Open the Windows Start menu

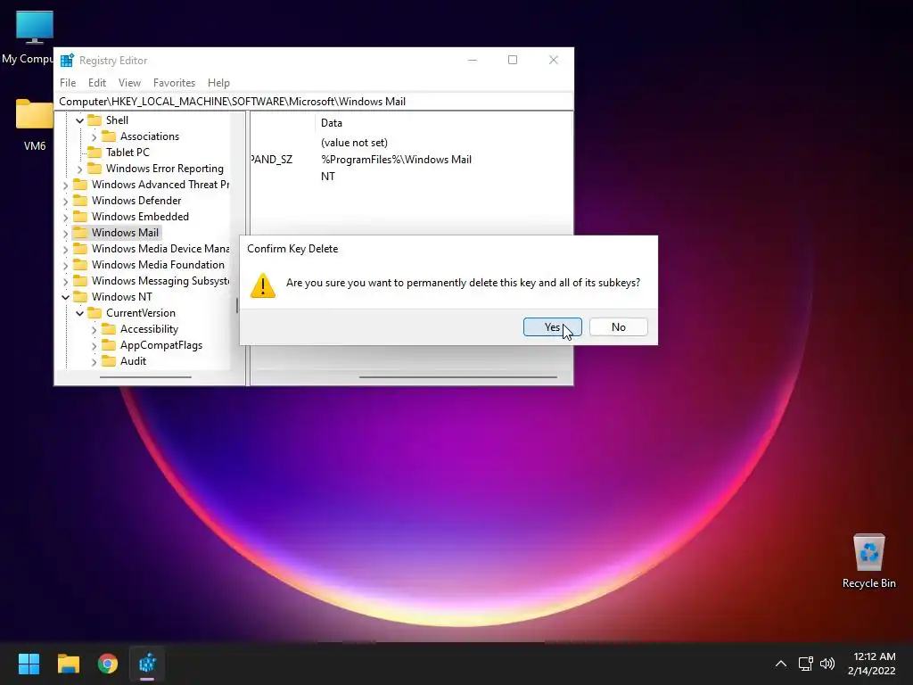point(29,664)
